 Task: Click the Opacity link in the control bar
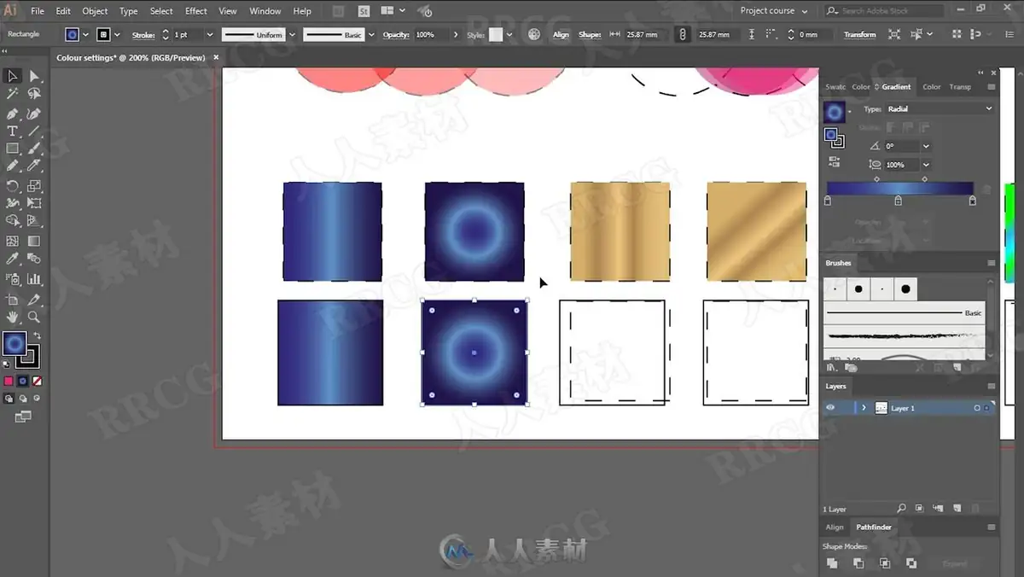click(x=396, y=34)
